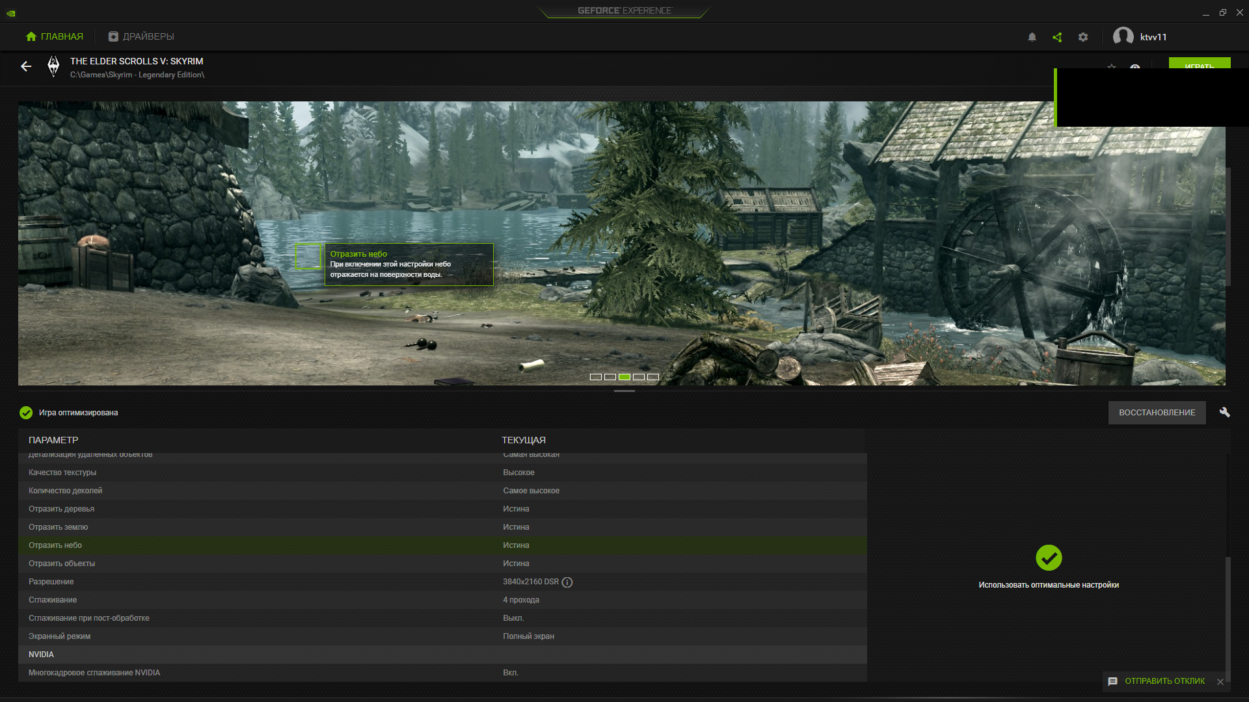Select the fifth screenshot carousel indicator
Image resolution: width=1249 pixels, height=702 pixels.
coord(653,377)
